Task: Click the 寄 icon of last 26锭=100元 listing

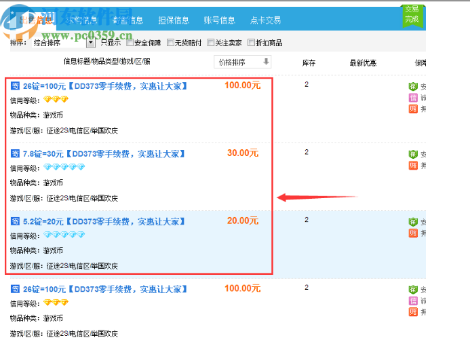Action: pos(16,289)
